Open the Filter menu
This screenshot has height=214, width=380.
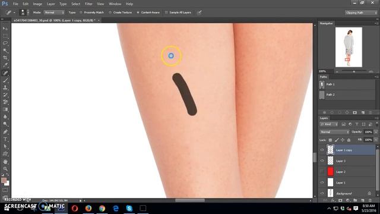pos(88,4)
